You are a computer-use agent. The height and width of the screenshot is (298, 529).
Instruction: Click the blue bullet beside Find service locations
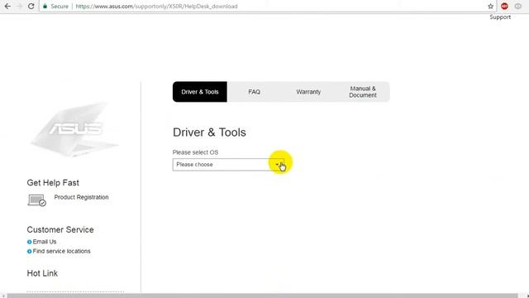tap(30, 252)
